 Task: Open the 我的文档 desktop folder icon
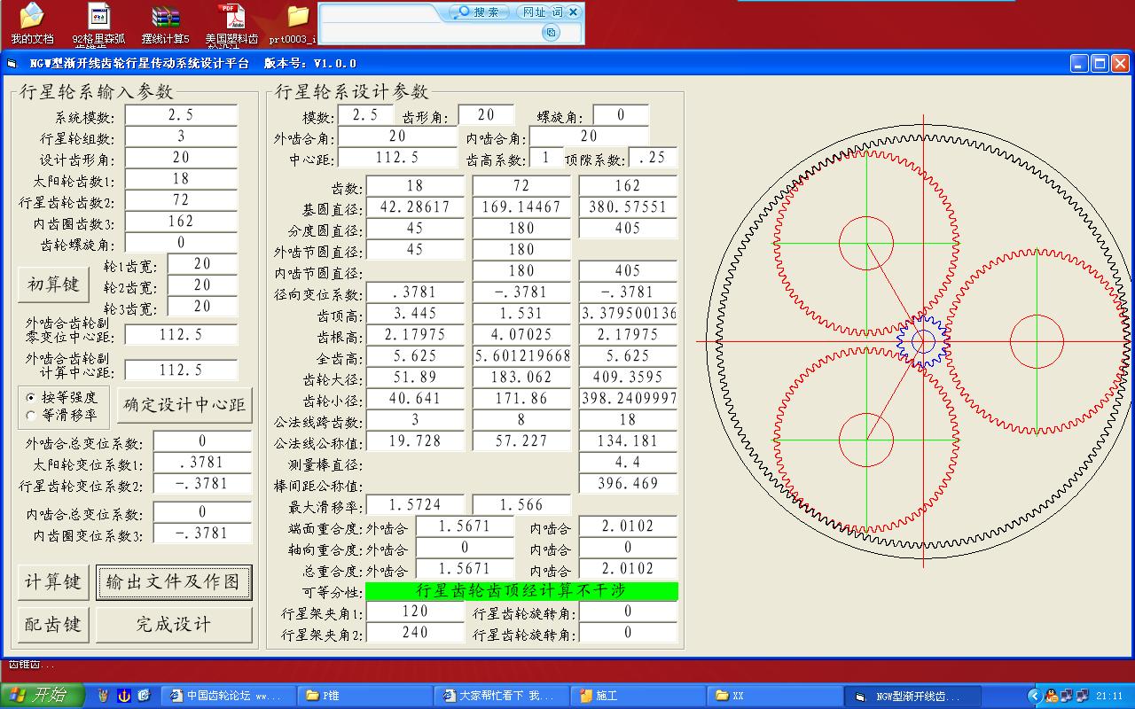click(32, 21)
